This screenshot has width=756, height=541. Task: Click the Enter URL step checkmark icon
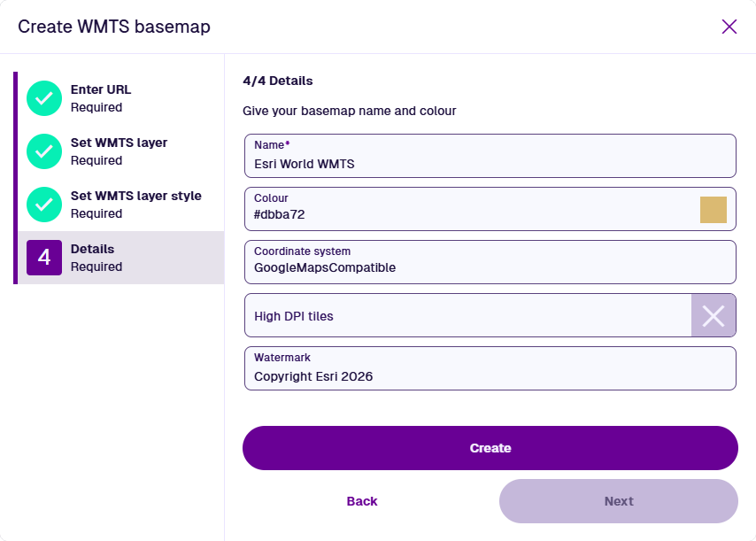click(x=44, y=98)
